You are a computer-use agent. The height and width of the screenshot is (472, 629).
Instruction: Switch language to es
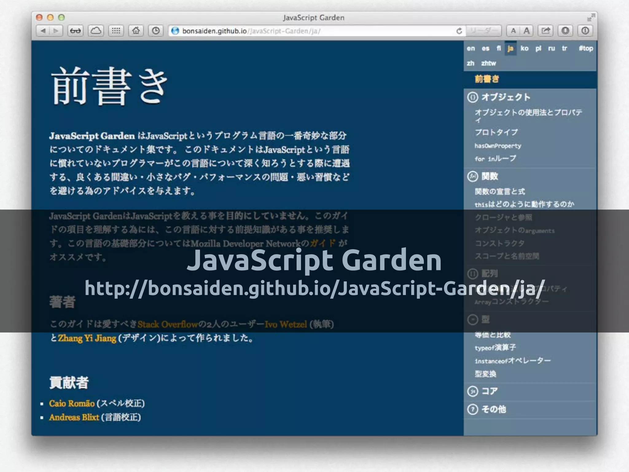(x=485, y=48)
